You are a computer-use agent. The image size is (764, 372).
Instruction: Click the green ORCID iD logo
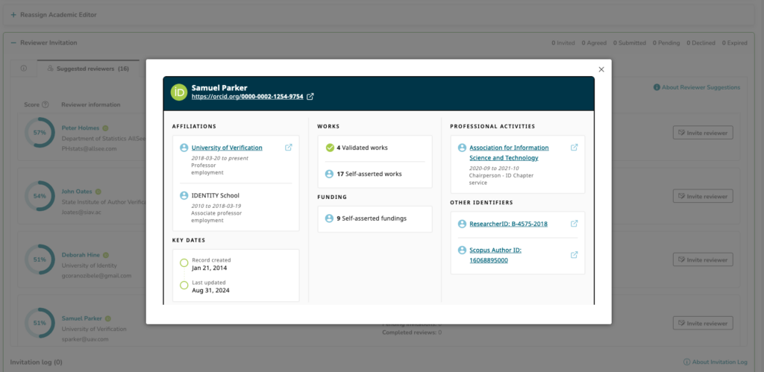179,92
